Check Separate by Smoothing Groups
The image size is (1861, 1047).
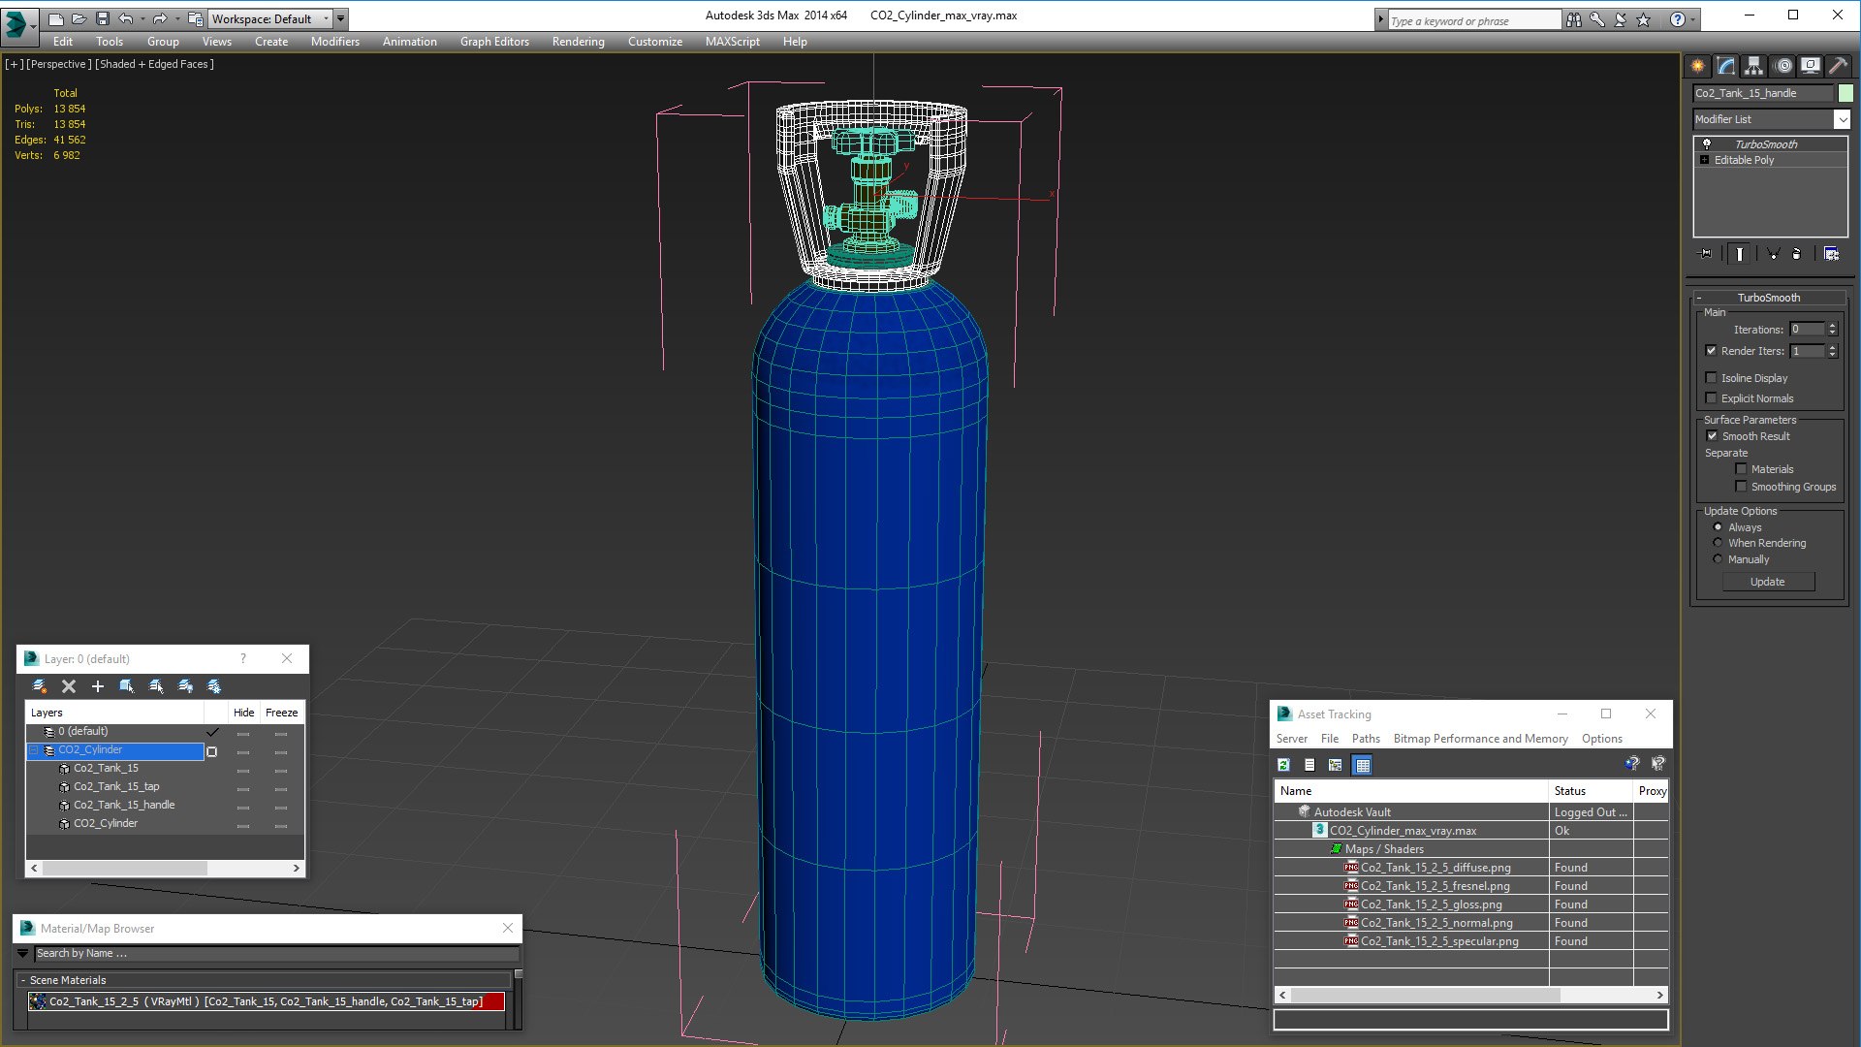tap(1741, 487)
